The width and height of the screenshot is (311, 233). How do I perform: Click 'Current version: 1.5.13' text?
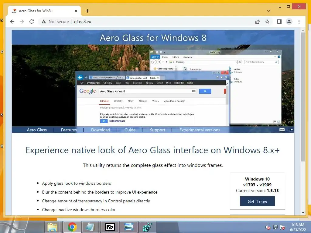(x=257, y=191)
